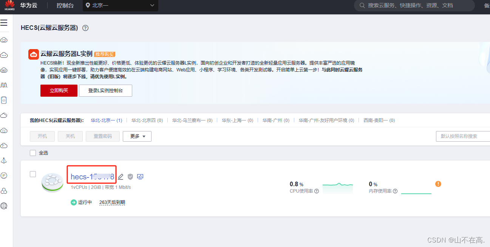Open the pyramid-shaped network sidebar icon
This screenshot has width=490, height=247.
pos(4,161)
